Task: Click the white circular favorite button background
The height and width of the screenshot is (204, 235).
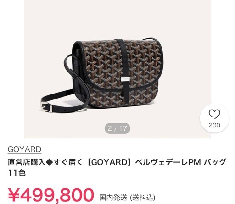Action: click(x=214, y=118)
